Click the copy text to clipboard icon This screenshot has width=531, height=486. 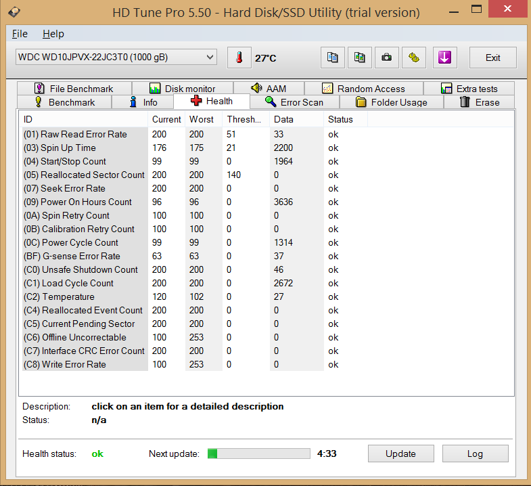[x=333, y=58]
